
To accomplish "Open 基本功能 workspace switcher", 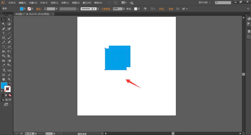I will 205,2.
